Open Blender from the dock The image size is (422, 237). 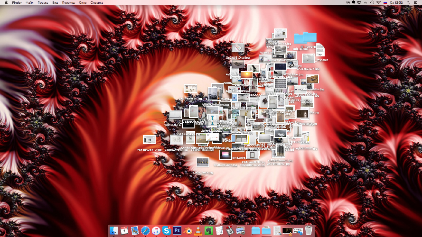point(188,231)
